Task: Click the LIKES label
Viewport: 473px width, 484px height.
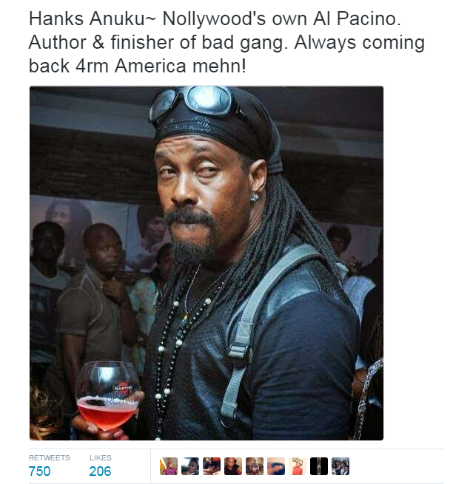Action: pyautogui.click(x=101, y=457)
